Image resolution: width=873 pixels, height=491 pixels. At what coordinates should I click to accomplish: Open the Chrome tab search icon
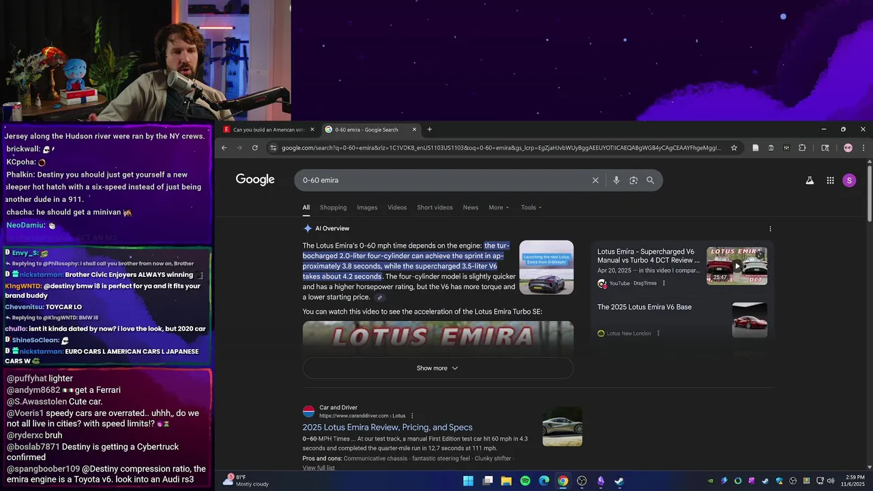pos(825,147)
